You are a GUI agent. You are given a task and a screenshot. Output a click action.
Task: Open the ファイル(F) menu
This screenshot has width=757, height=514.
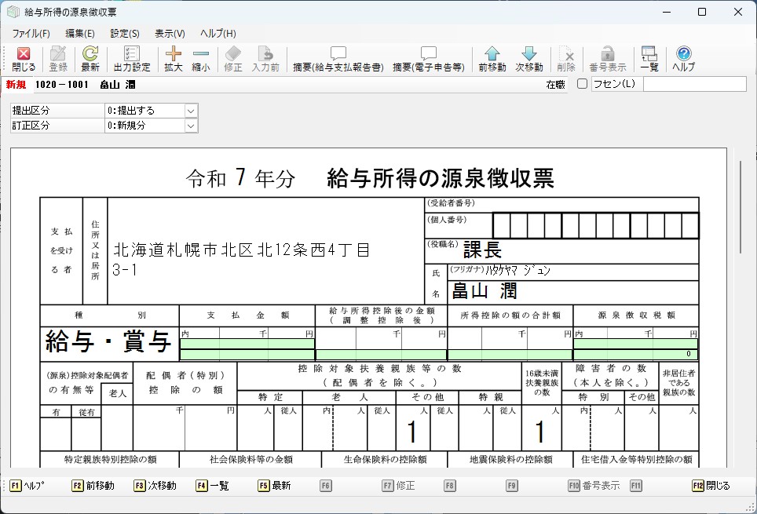(31, 34)
